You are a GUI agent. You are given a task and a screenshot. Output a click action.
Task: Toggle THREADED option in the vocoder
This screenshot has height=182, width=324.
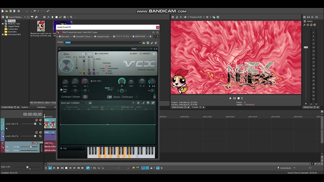tap(140, 54)
